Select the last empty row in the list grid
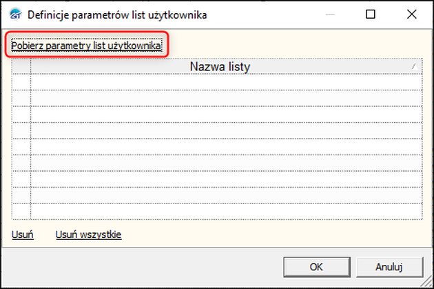Viewport: 434px width, 289px height. tap(226, 211)
